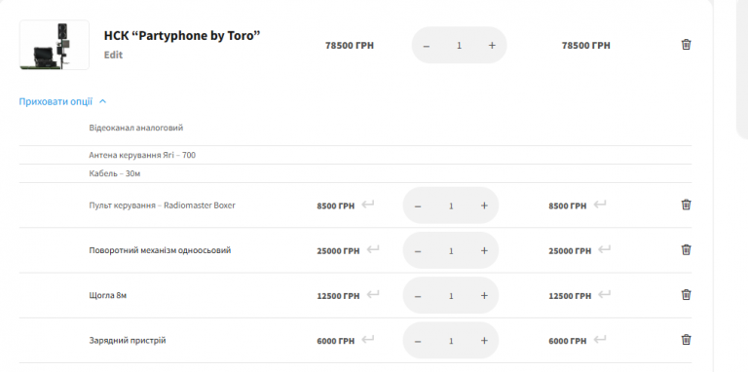The height and width of the screenshot is (372, 748).
Task: Decrease Щогла 8м quantity
Action: point(418,296)
